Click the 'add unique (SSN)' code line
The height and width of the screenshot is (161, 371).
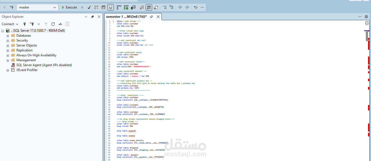point(125,57)
